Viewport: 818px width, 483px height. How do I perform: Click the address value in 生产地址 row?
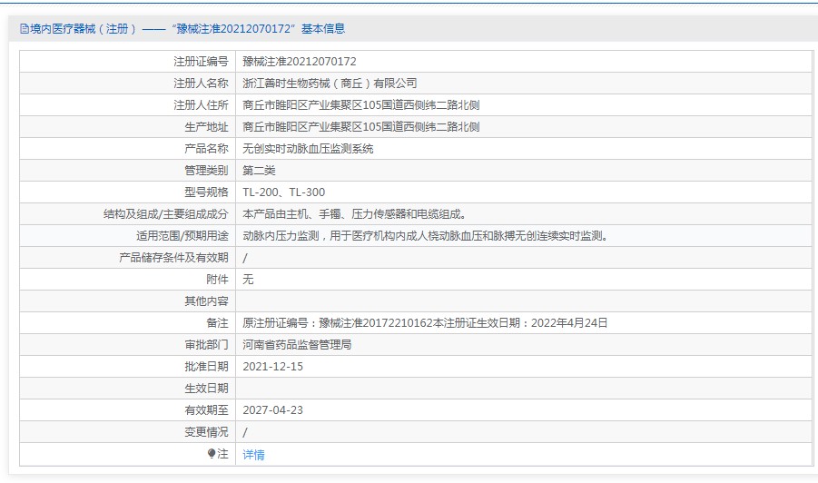pos(360,127)
